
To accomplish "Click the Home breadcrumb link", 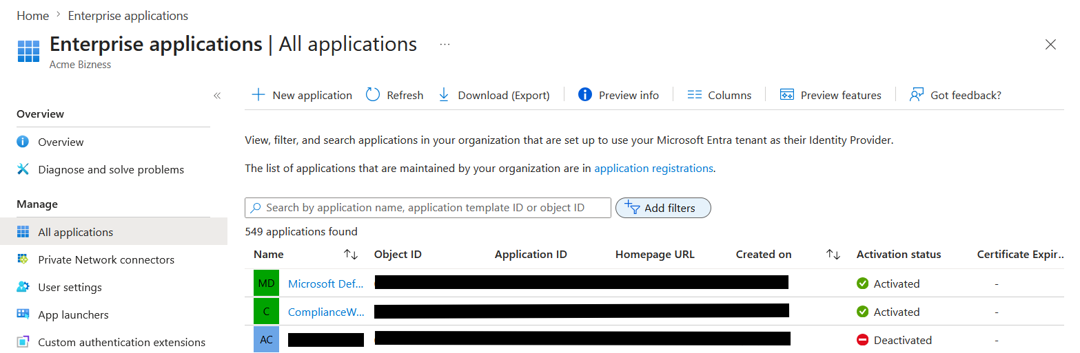I will (32, 15).
